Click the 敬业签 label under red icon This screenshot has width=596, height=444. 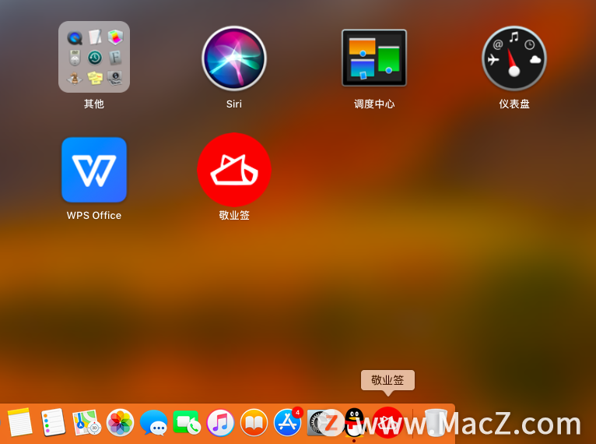click(234, 215)
